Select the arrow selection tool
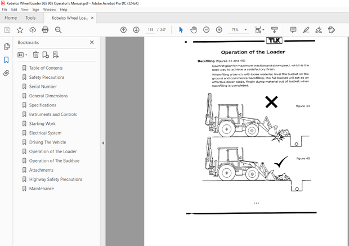This screenshot has height=246, width=349. 181,30
